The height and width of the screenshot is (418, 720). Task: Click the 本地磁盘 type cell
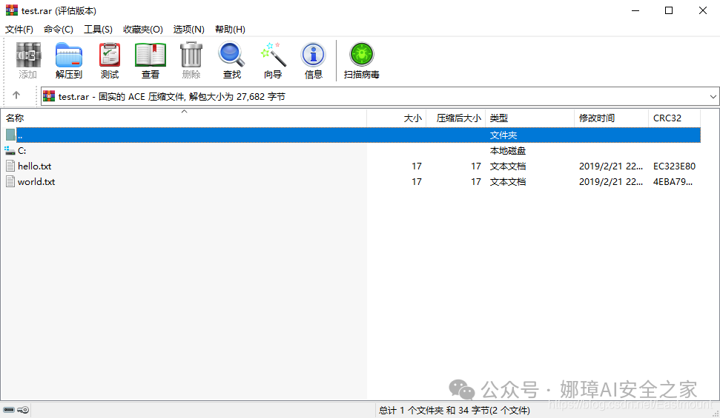coord(508,150)
